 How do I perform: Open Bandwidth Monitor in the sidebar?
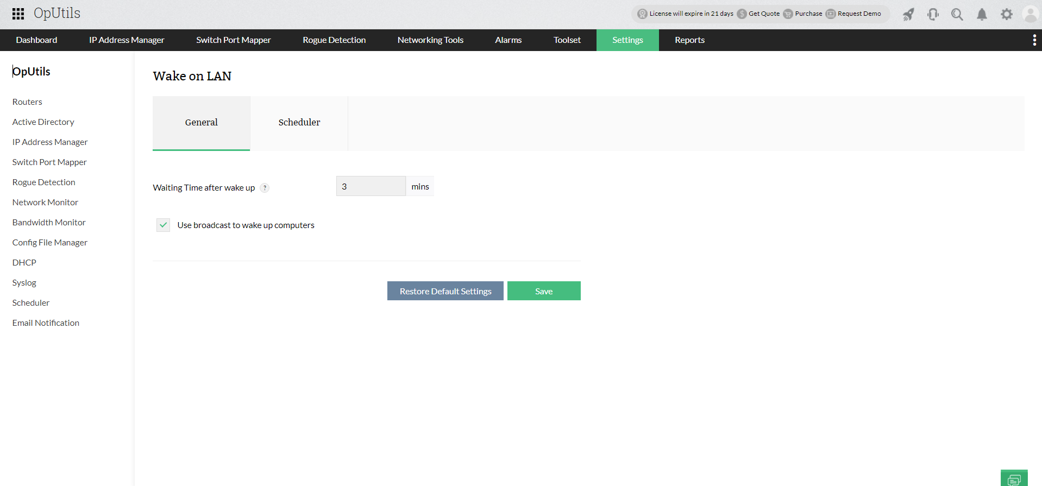point(49,223)
